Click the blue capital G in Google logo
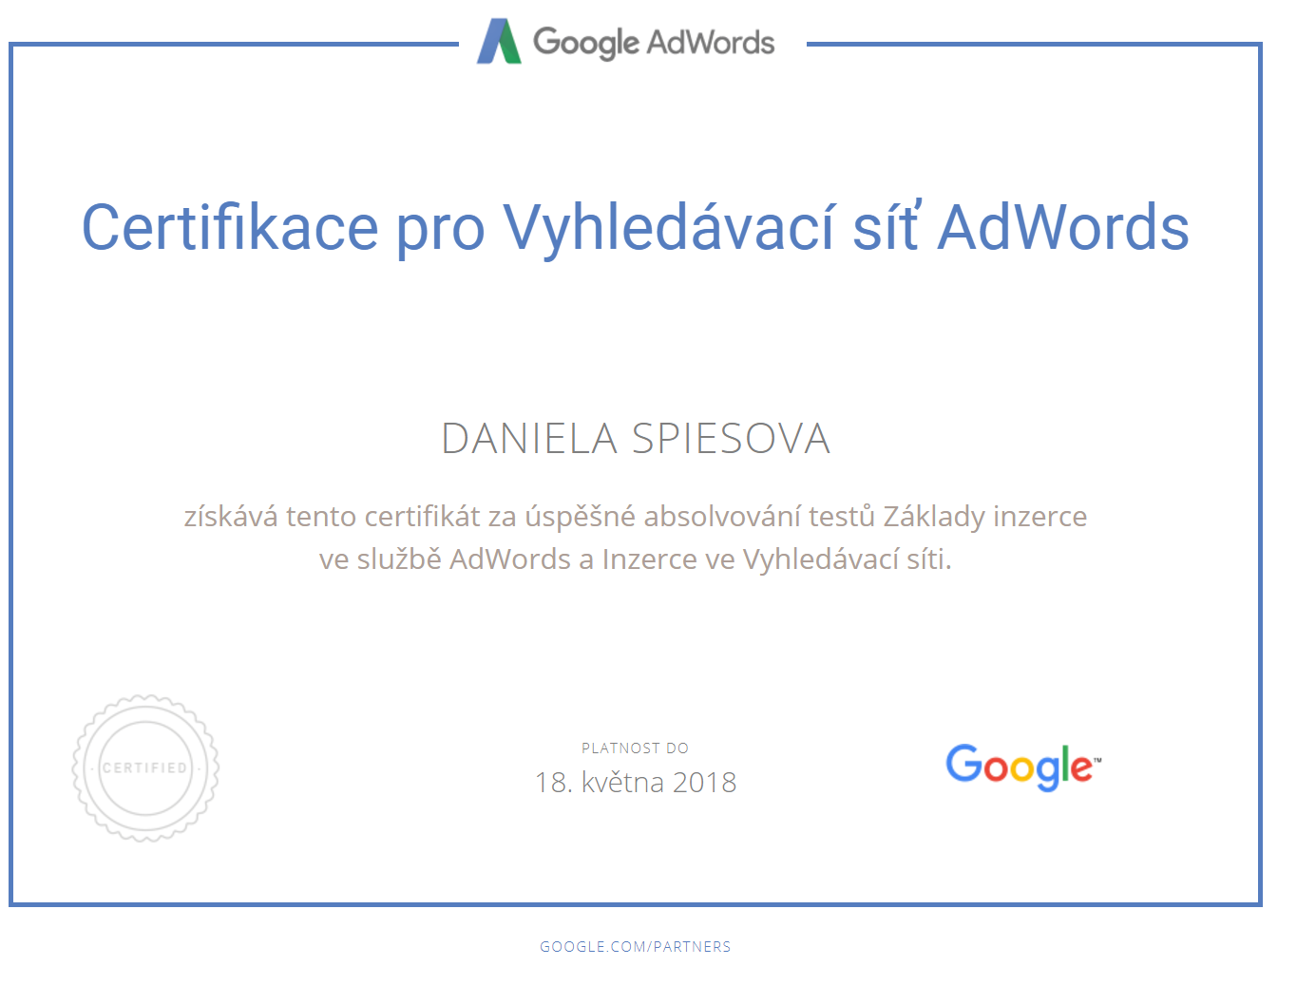This screenshot has height=985, width=1316. [x=963, y=763]
